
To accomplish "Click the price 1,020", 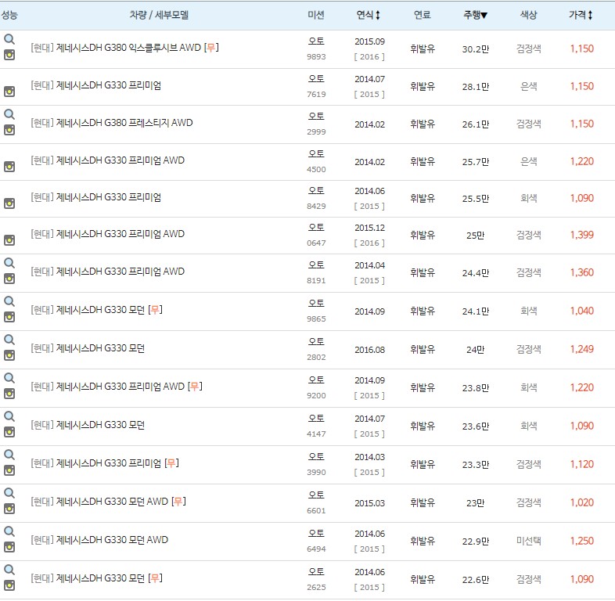I will pos(581,502).
